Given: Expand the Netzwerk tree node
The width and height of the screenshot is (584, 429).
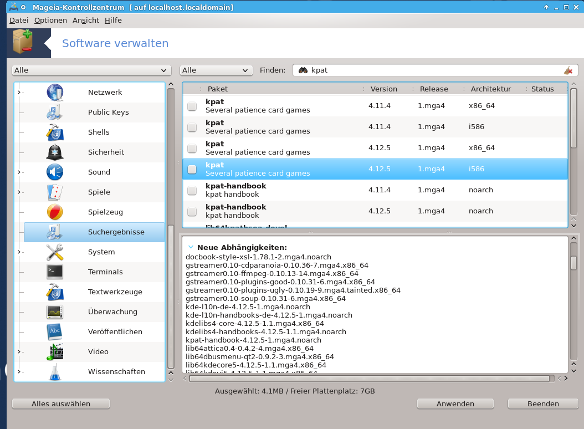Looking at the screenshot, I should 19,93.
